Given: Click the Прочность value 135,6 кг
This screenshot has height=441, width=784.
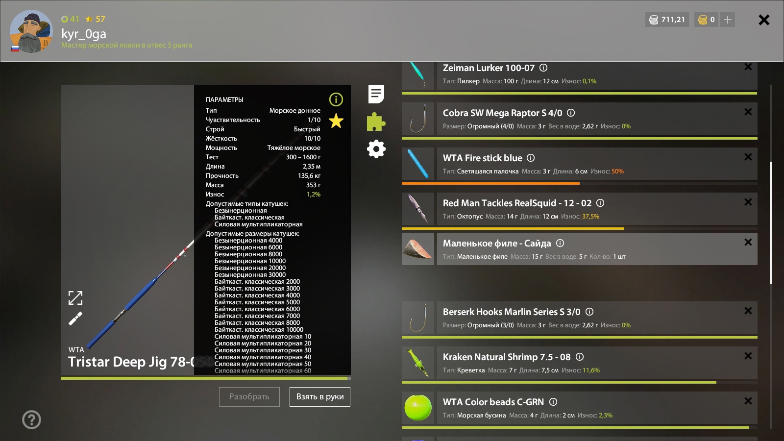Looking at the screenshot, I should tap(309, 176).
